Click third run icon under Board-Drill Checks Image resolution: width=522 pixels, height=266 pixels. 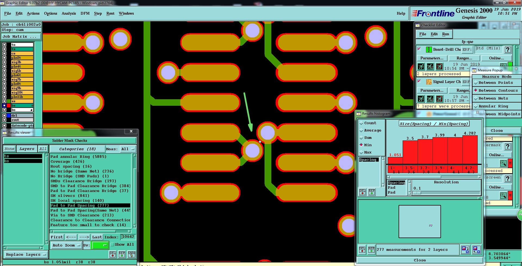coord(439,66)
